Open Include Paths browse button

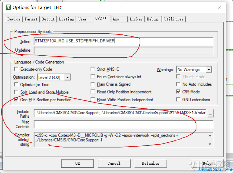pos(211,113)
